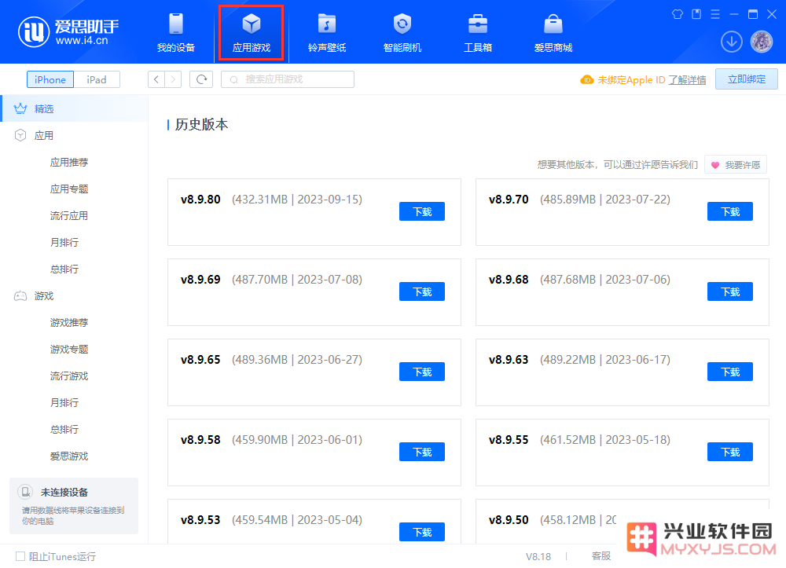Toggle the 阻止iTunes运行 checkbox

(20, 556)
